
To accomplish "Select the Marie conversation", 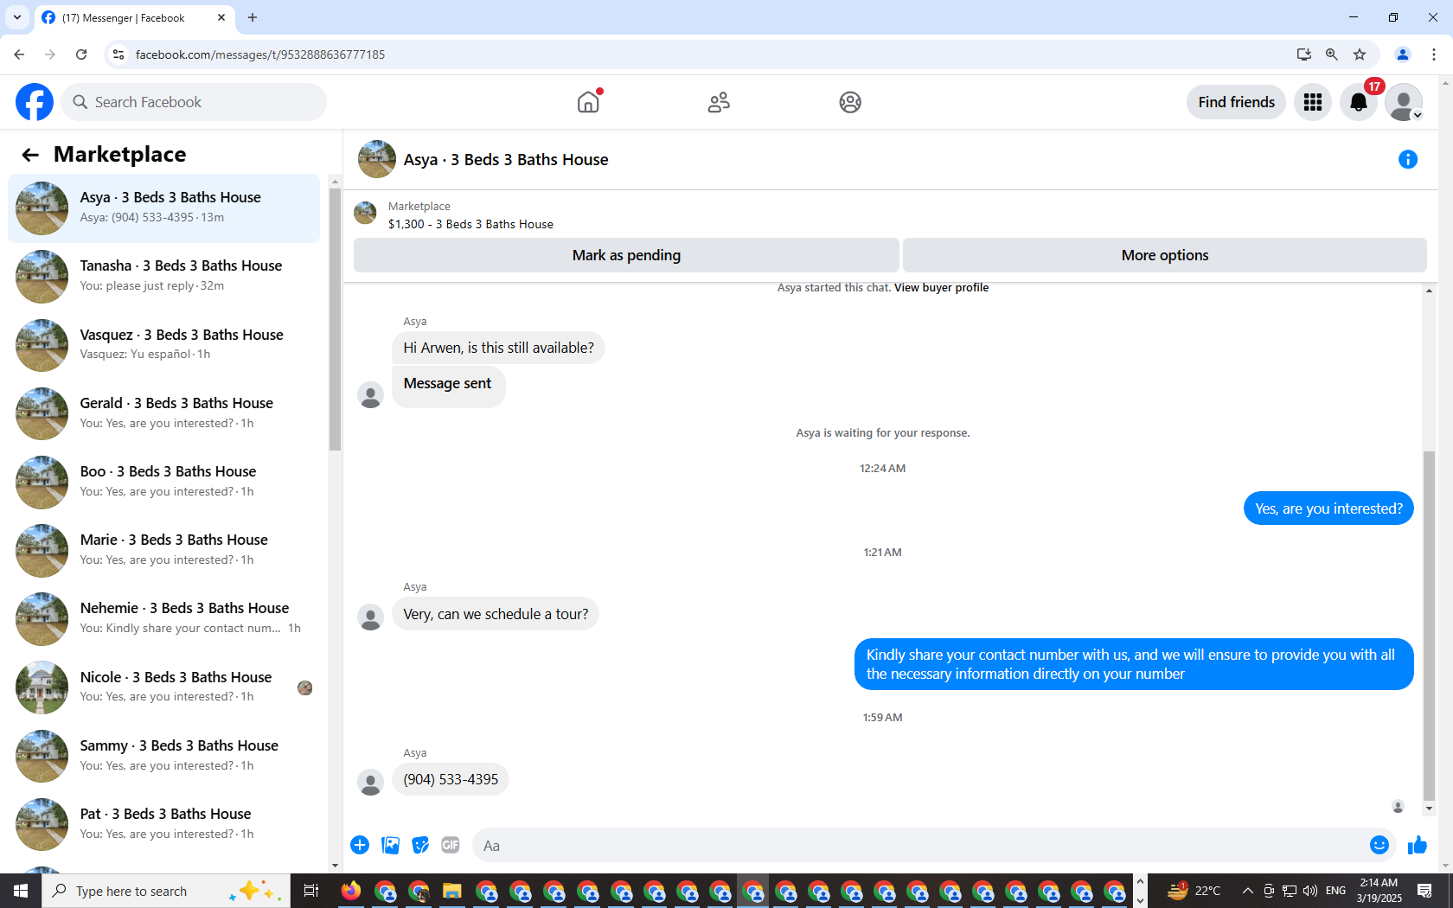I will point(163,550).
